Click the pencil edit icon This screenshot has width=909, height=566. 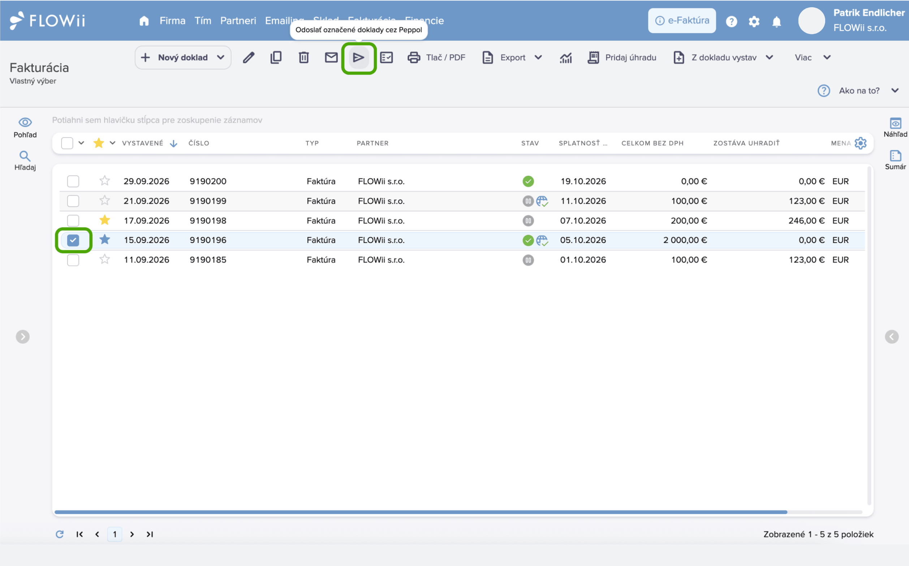[249, 58]
